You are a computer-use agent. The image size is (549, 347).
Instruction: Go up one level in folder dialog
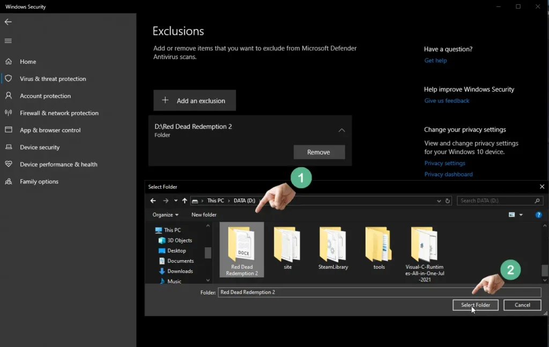(x=184, y=201)
